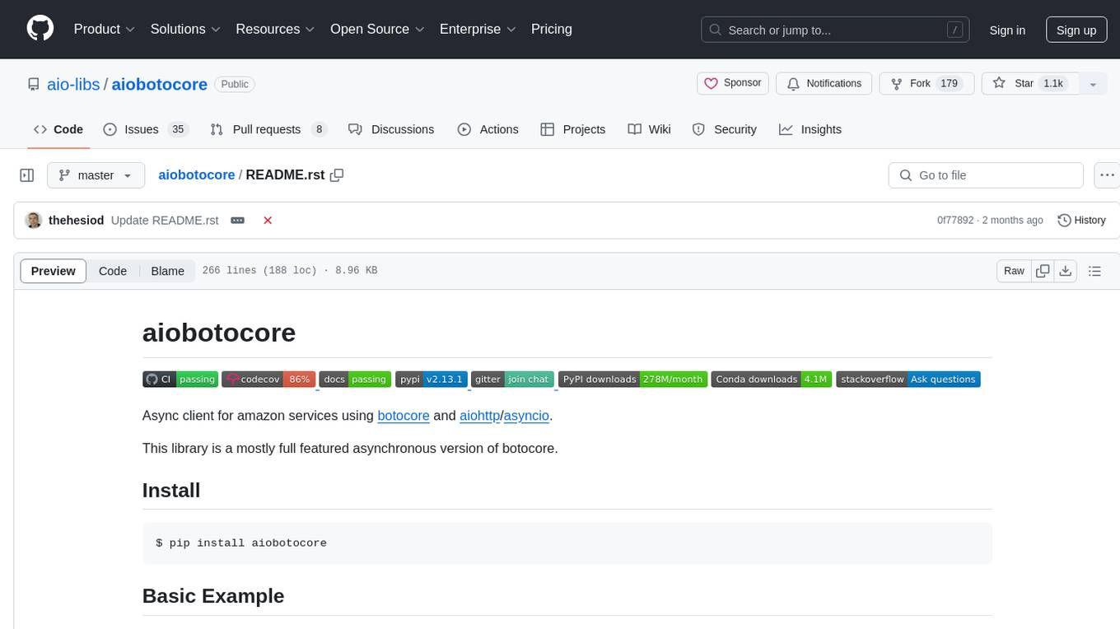Select the Preview view
This screenshot has width=1120, height=629.
54,271
